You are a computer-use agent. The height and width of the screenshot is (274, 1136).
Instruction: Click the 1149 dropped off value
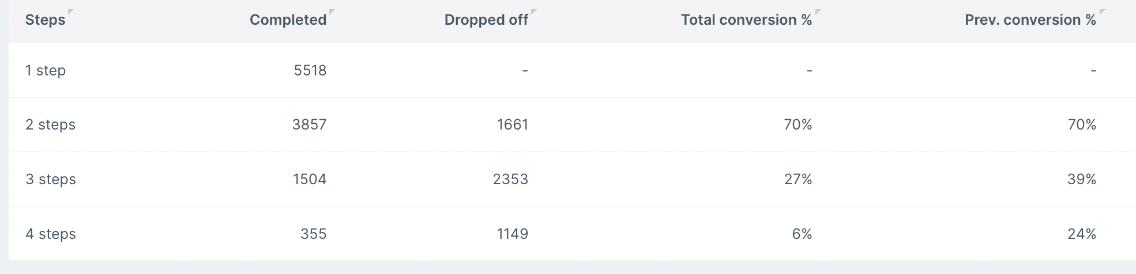(513, 234)
